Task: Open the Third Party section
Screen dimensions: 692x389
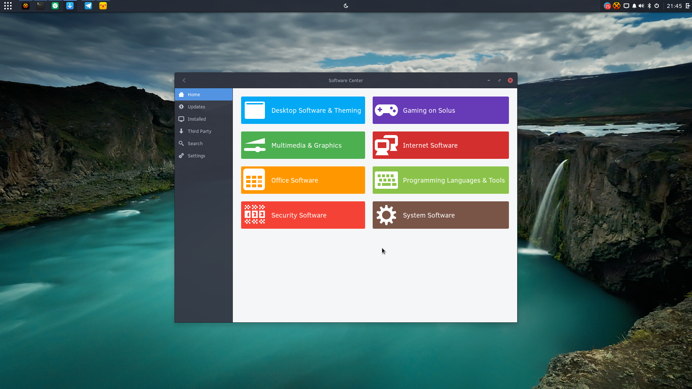Action: click(x=204, y=131)
